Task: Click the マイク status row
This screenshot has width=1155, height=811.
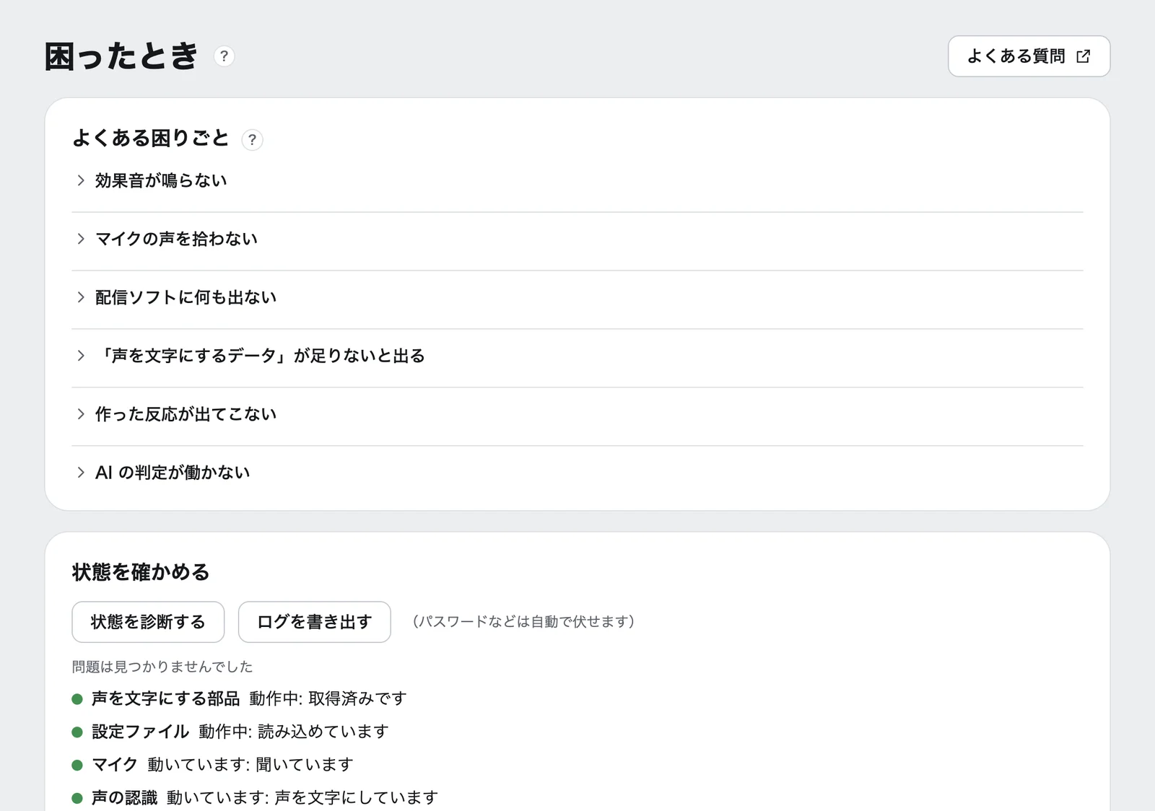Action: pyautogui.click(x=213, y=764)
